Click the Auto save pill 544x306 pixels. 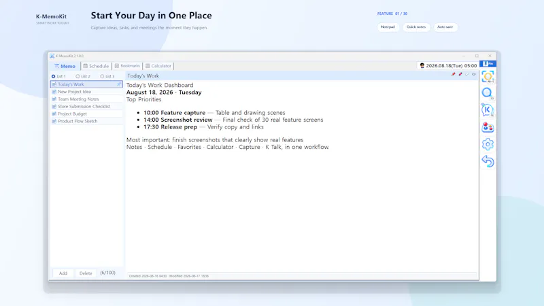coord(445,27)
